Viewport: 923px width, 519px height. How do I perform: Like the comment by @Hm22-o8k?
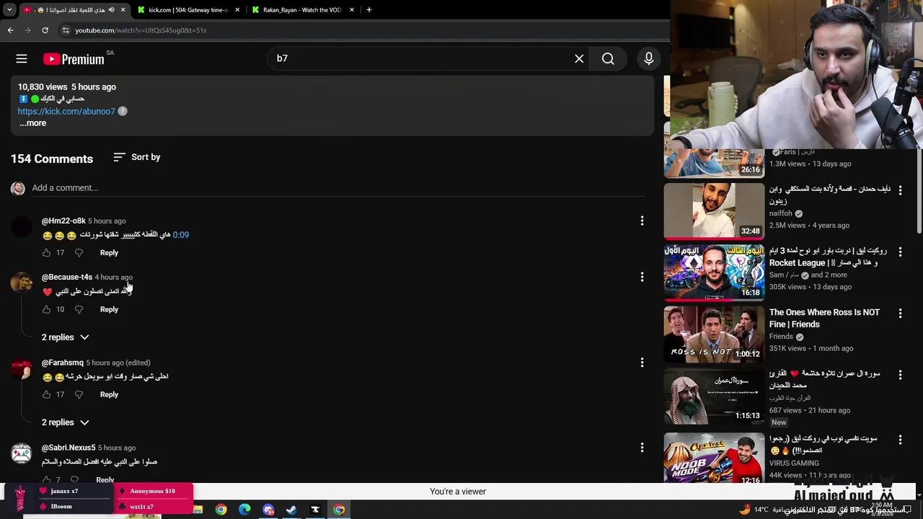pos(46,253)
